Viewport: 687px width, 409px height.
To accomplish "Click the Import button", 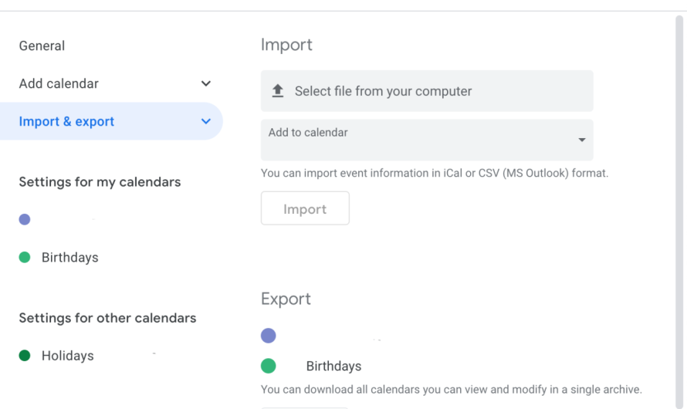I will point(305,208).
